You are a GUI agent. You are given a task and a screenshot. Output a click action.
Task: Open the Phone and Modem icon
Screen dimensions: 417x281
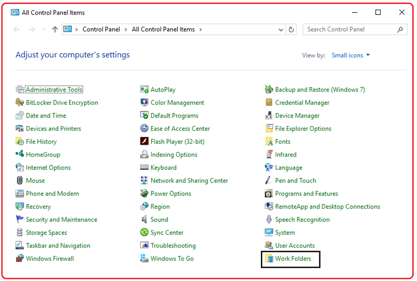(x=20, y=194)
